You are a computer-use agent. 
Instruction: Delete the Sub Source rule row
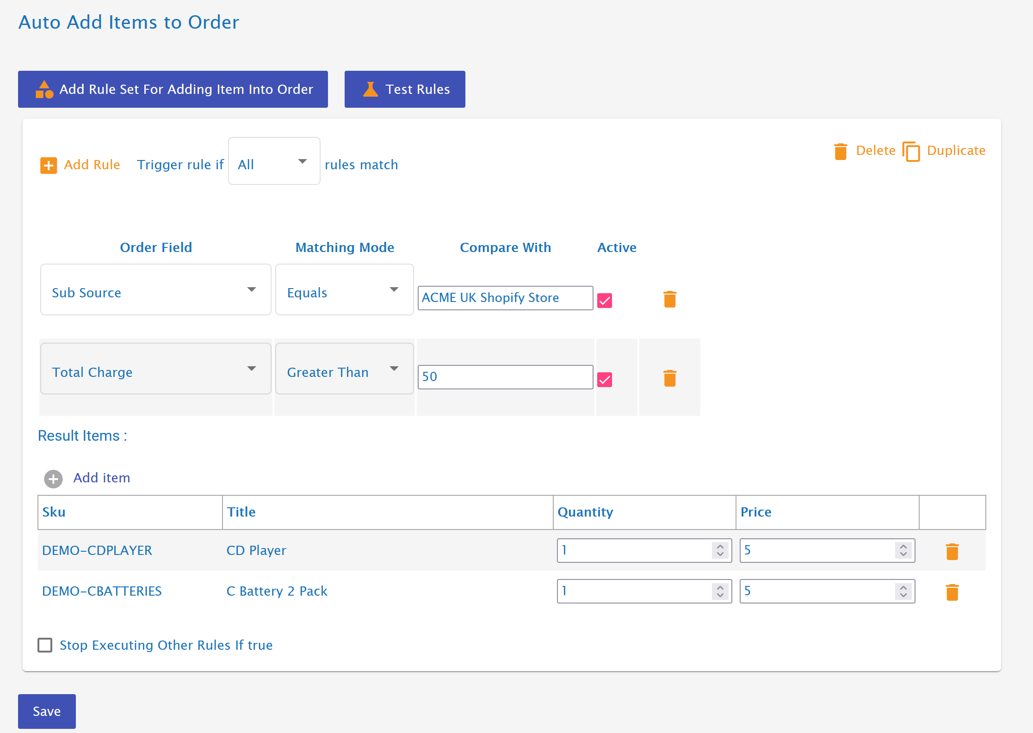[669, 299]
